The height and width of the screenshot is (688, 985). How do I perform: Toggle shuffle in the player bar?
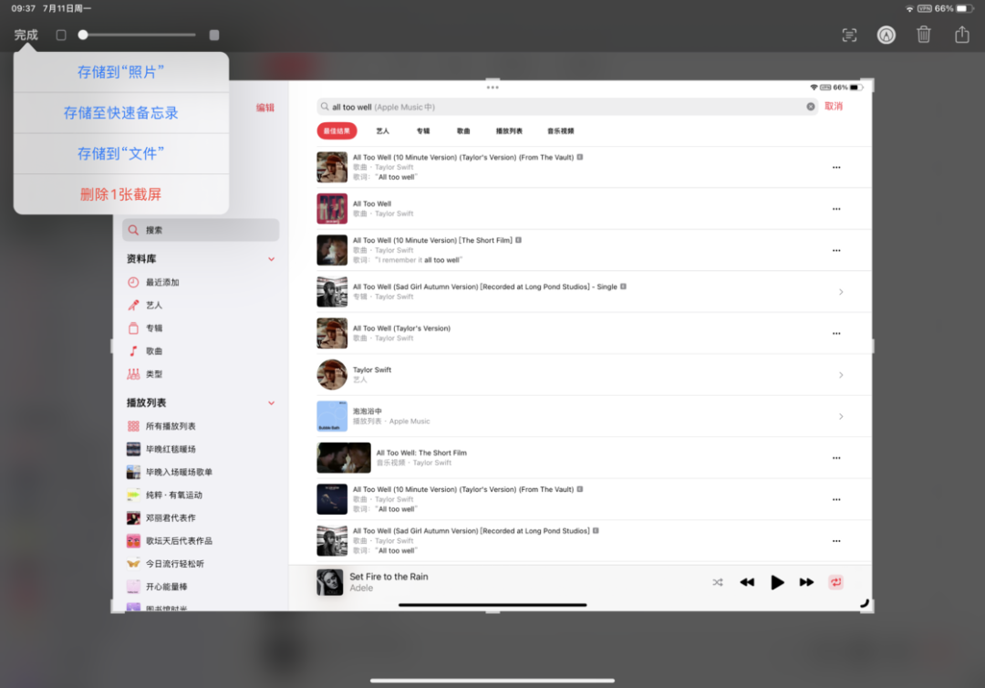pyautogui.click(x=718, y=582)
